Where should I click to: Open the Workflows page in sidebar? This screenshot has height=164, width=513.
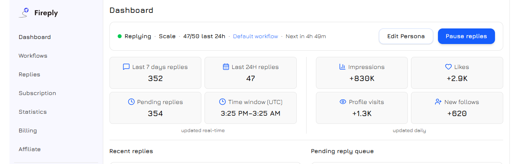click(x=33, y=56)
